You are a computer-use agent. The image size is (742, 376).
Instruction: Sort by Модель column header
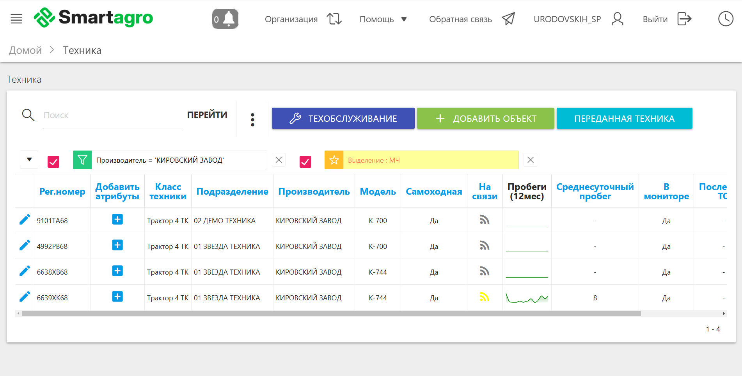[378, 192]
